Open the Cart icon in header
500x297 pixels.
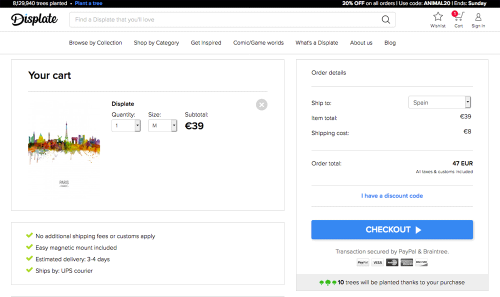[x=458, y=16]
